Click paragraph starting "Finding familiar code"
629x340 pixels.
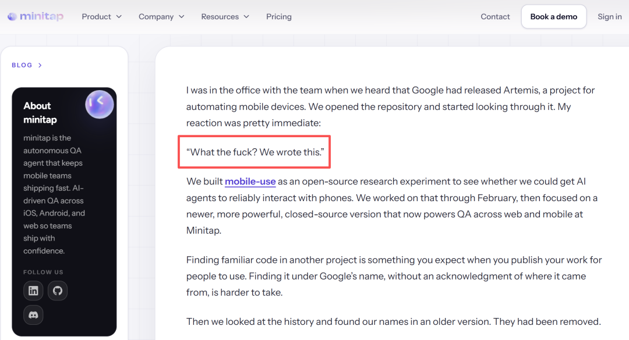(394, 276)
